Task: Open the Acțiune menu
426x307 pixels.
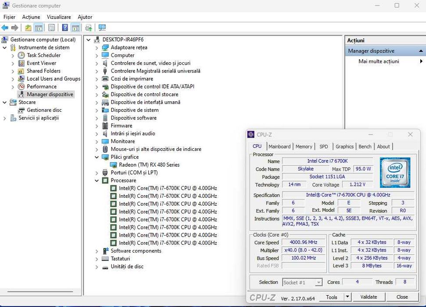Action: click(31, 17)
